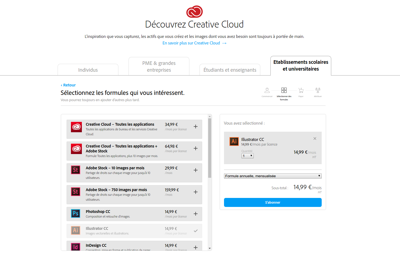Add Photoshop CC to selection
400x259 pixels.
196,214
